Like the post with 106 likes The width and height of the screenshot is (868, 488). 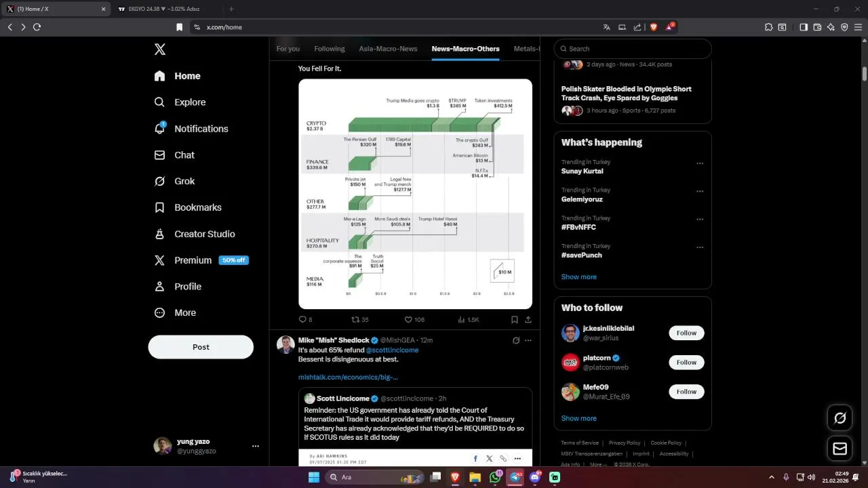tap(414, 319)
